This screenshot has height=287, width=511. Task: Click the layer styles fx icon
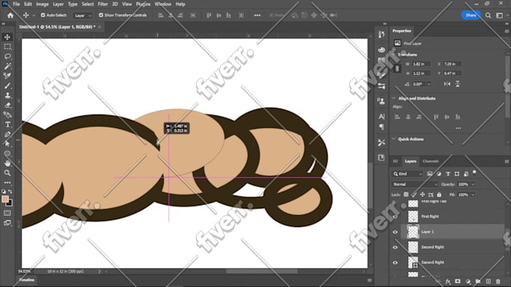(x=448, y=282)
